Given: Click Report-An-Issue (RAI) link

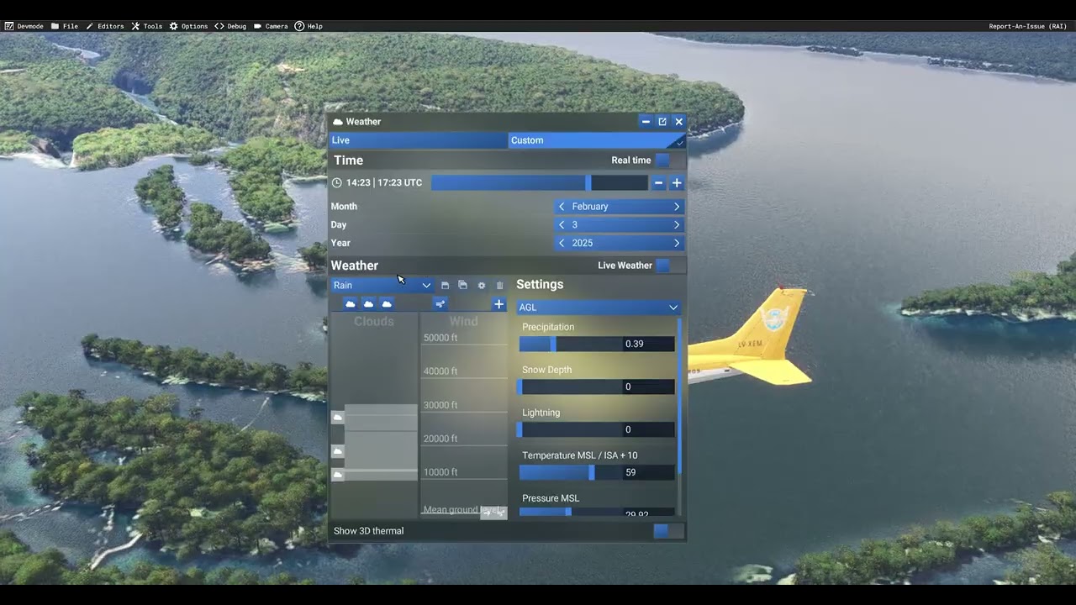Looking at the screenshot, I should pos(1027,26).
